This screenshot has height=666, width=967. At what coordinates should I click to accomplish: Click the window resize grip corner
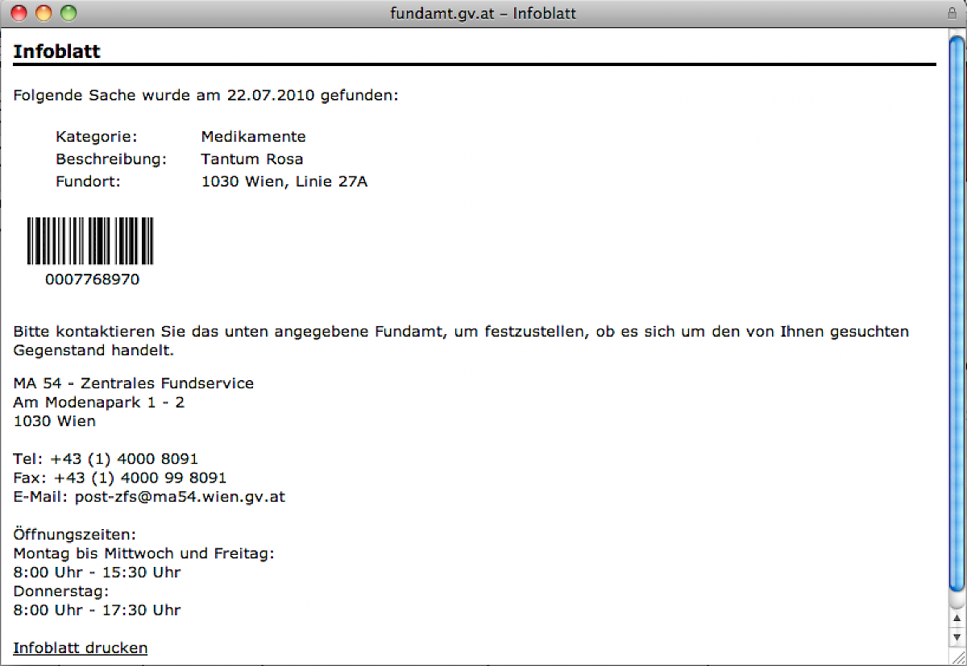click(x=957, y=657)
